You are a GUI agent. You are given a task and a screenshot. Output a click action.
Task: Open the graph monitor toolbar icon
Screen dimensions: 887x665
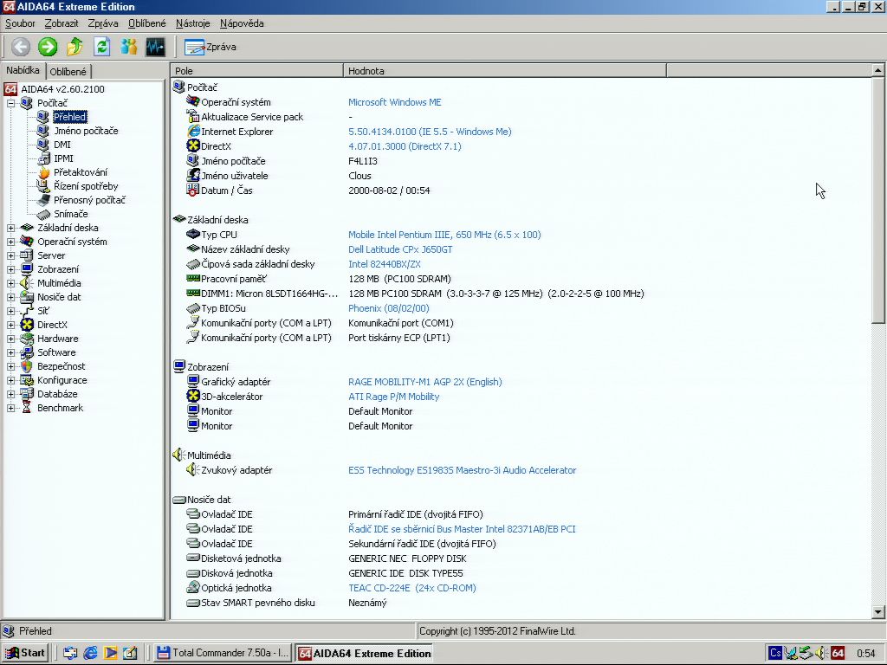coord(156,47)
